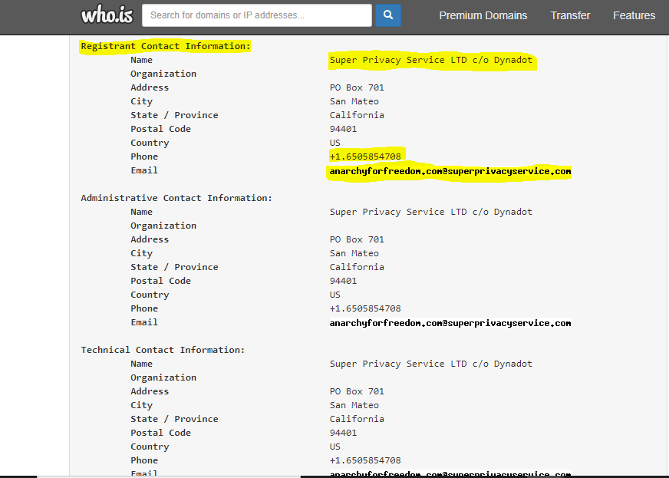Click the administrative Organization label
Screen dimensions: 669x478
[x=163, y=226]
